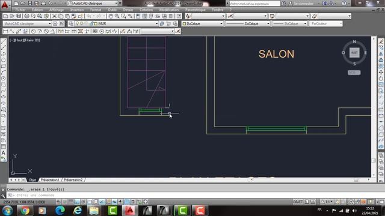
Task: Open the DuCalque lineweight dropdown
Action: pos(290,23)
